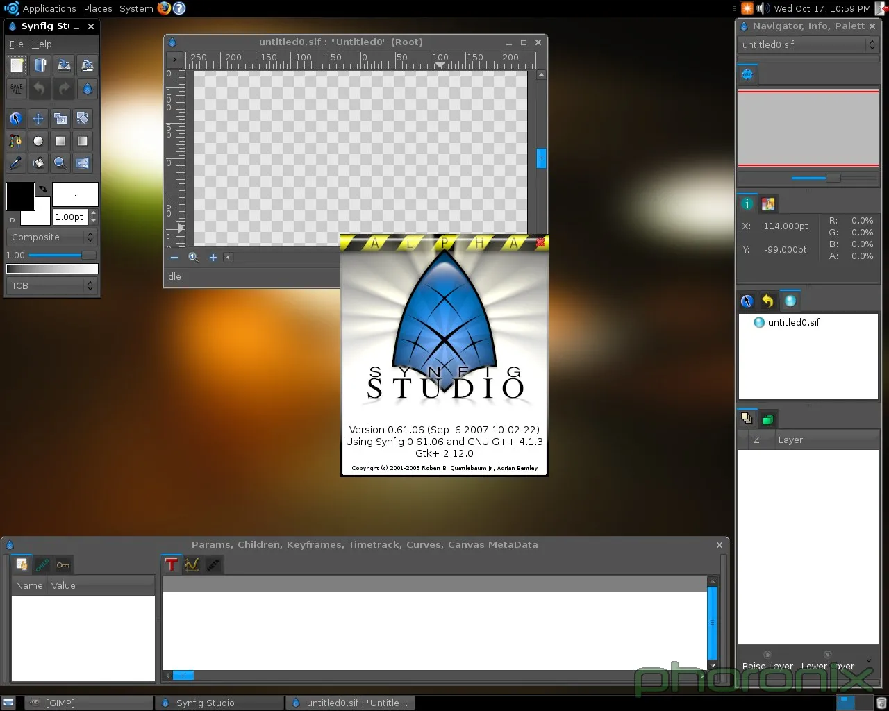
Task: Select the Fill bucket tool
Action: (x=38, y=163)
